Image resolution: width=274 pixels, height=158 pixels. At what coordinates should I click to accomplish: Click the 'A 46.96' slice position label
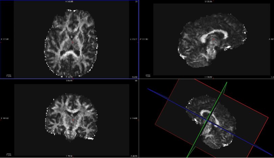[134, 156]
